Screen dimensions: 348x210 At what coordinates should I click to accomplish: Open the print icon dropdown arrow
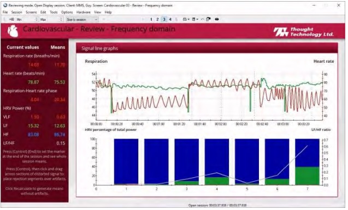click(188, 20)
